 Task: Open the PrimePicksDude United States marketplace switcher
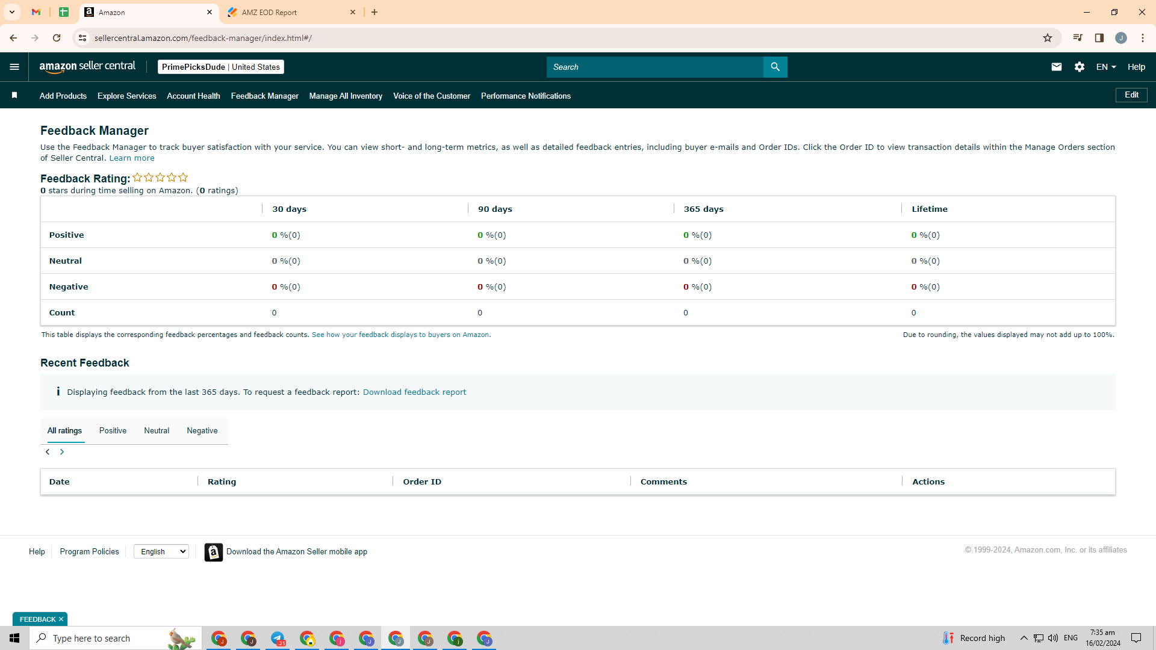(221, 67)
